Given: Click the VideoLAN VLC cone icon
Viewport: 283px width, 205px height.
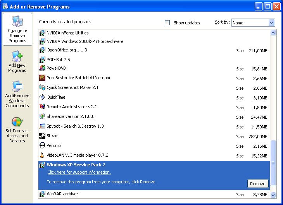Looking at the screenshot, I should tap(42, 155).
